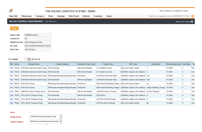Edit the row with charge code LIFTOFF
This screenshot has width=202, height=132.
[x=12, y=99]
